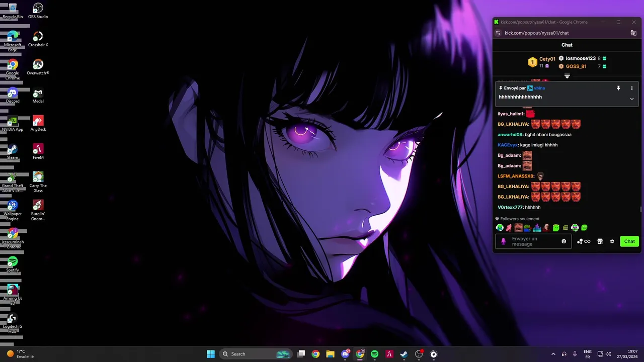
Task: Click username anwarhd08 in chat
Action: (x=510, y=134)
